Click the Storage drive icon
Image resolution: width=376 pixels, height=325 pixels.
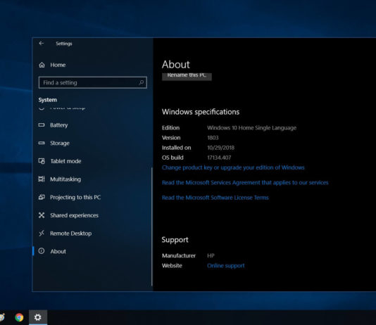pyautogui.click(x=42, y=143)
